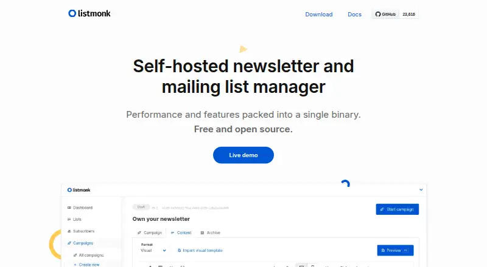The height and width of the screenshot is (267, 487).
Task: Click the Subscribers icon in the preview sidebar
Action: (x=69, y=231)
